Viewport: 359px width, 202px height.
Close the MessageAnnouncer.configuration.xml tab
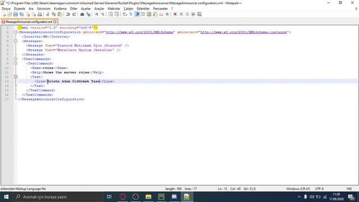pos(55,22)
